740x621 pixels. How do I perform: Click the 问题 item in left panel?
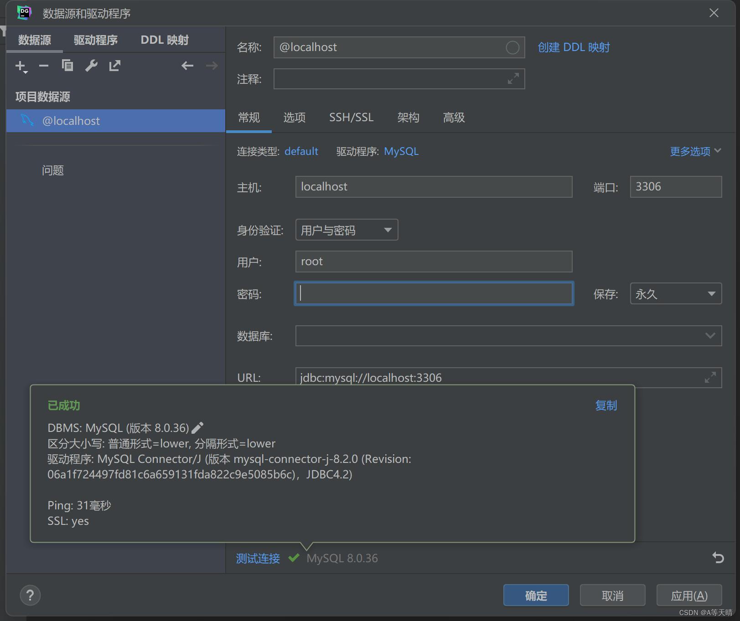53,170
